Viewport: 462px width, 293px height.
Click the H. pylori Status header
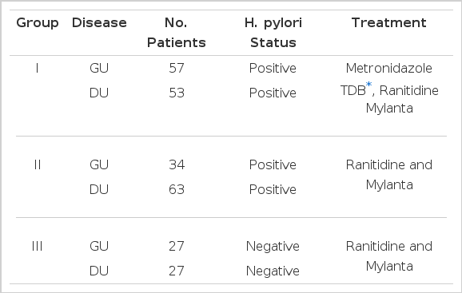point(273,33)
